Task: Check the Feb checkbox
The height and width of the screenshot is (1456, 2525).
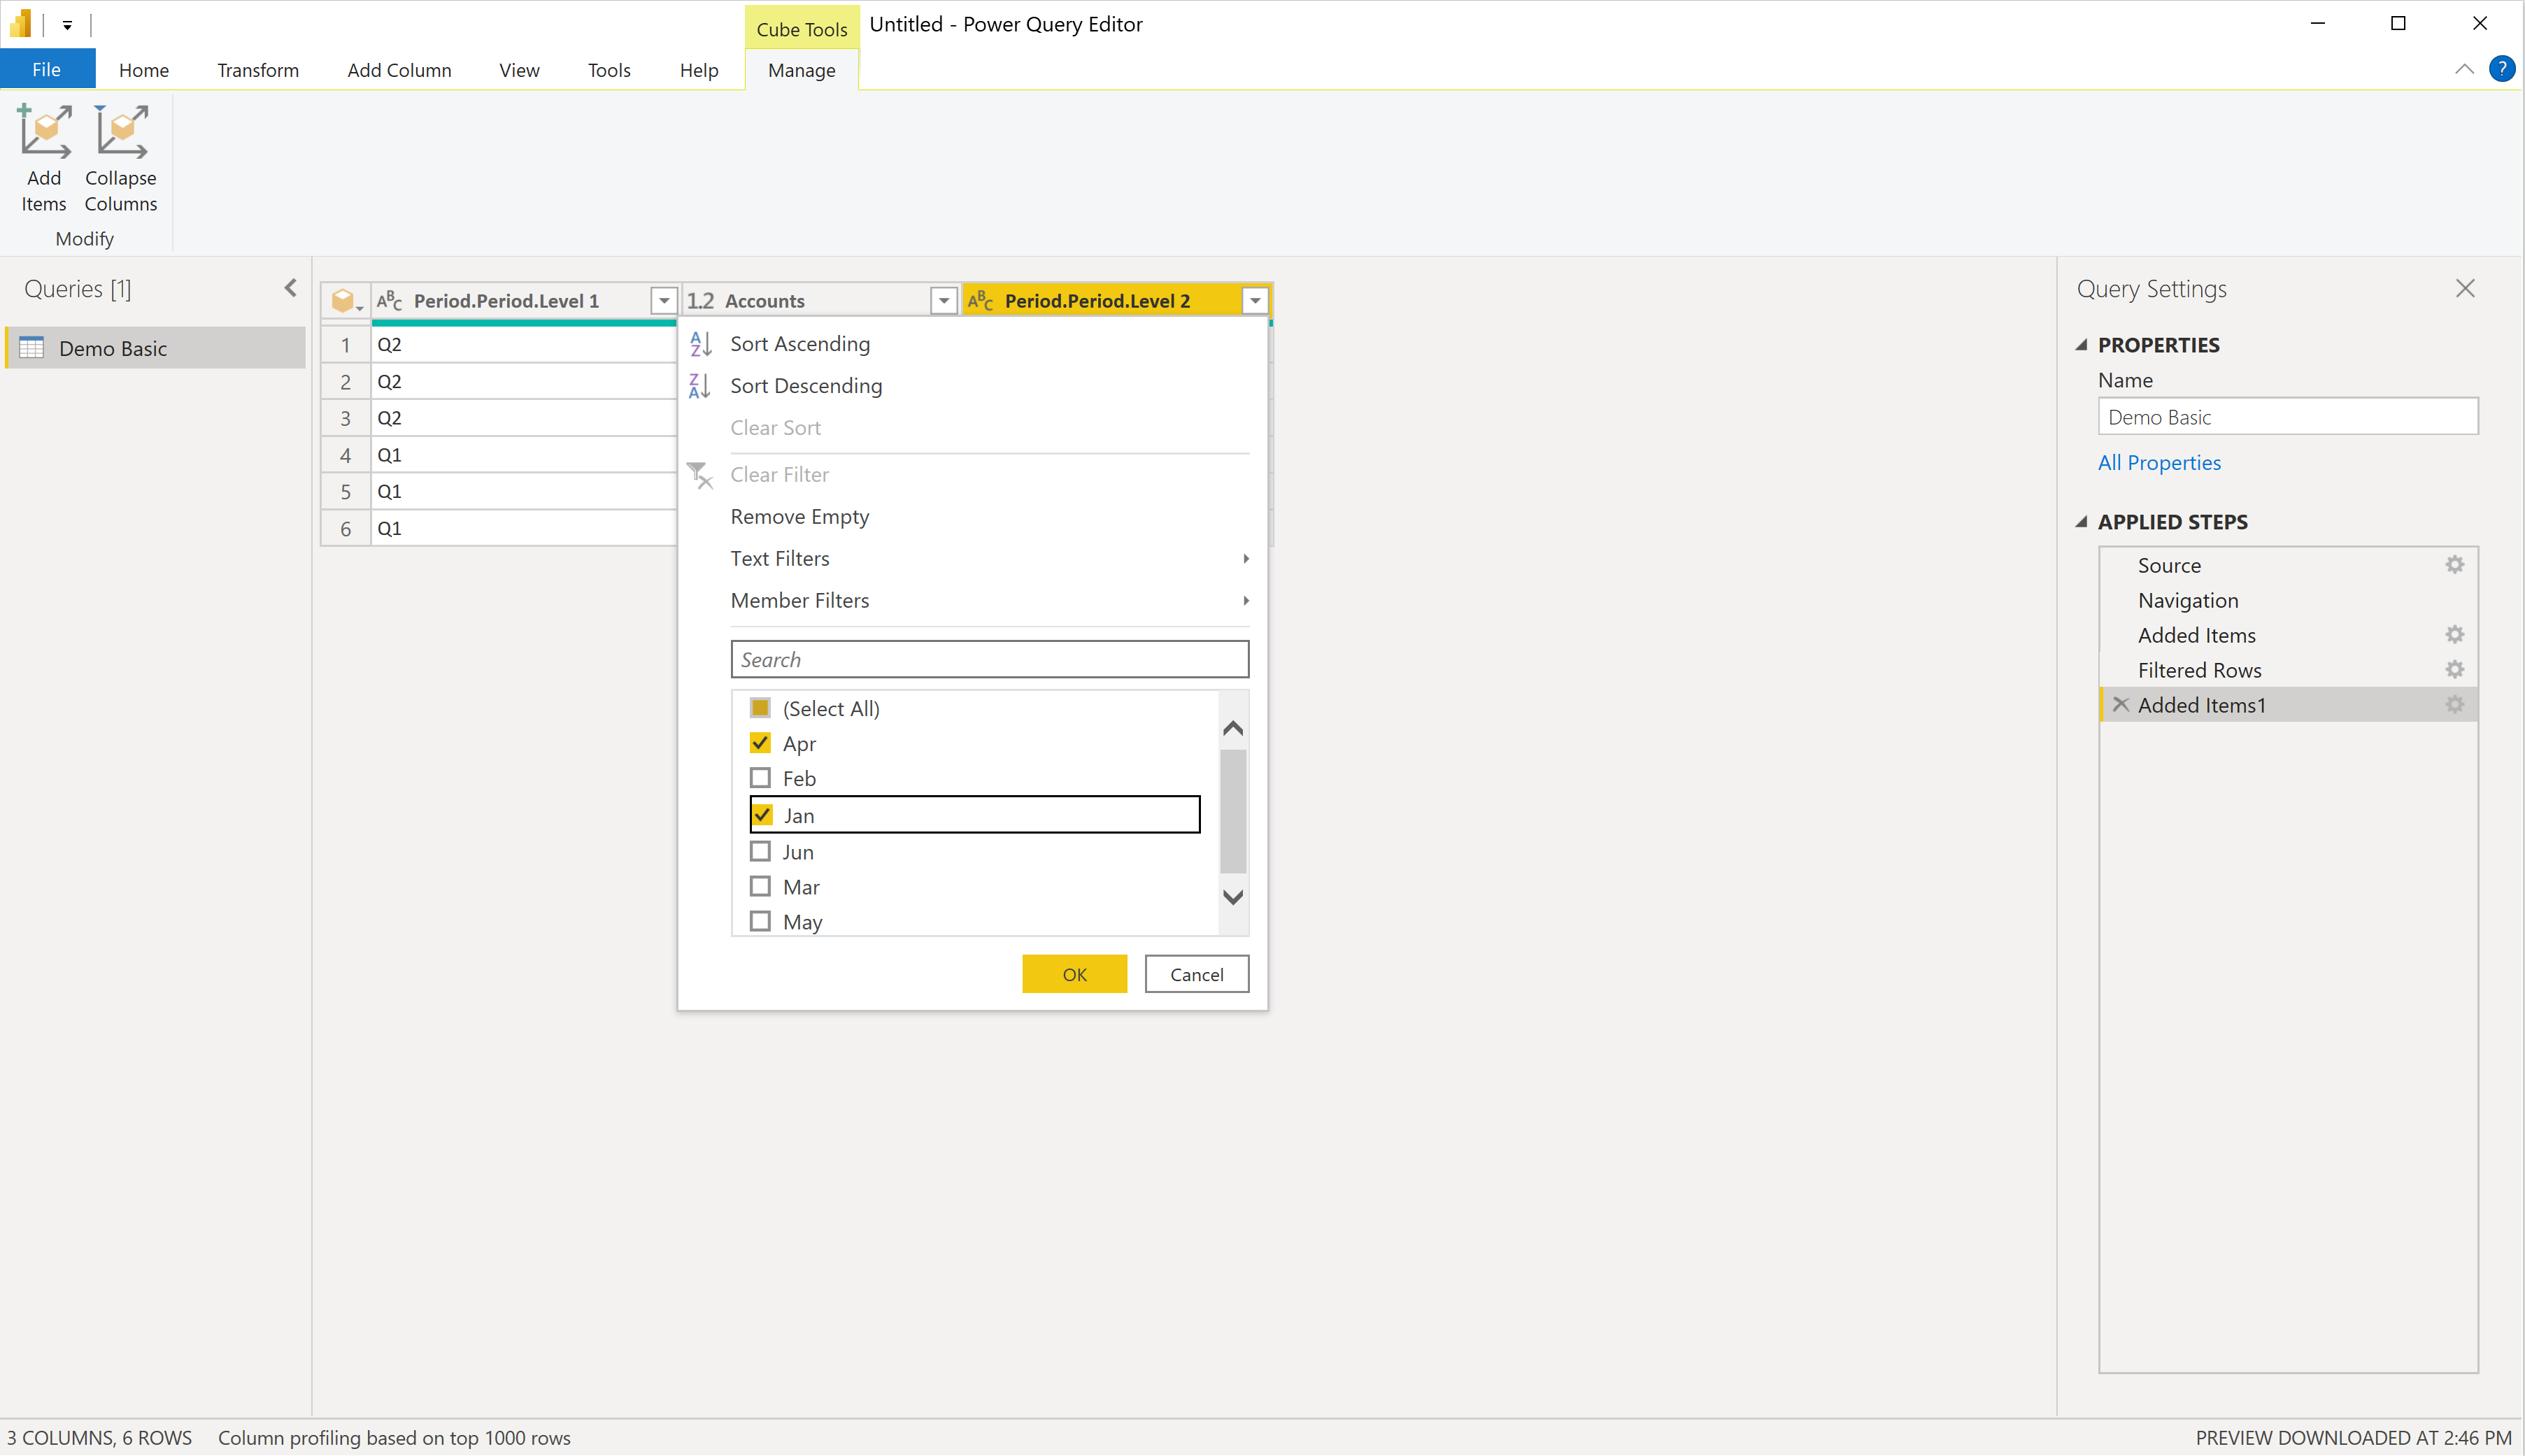Action: [760, 778]
